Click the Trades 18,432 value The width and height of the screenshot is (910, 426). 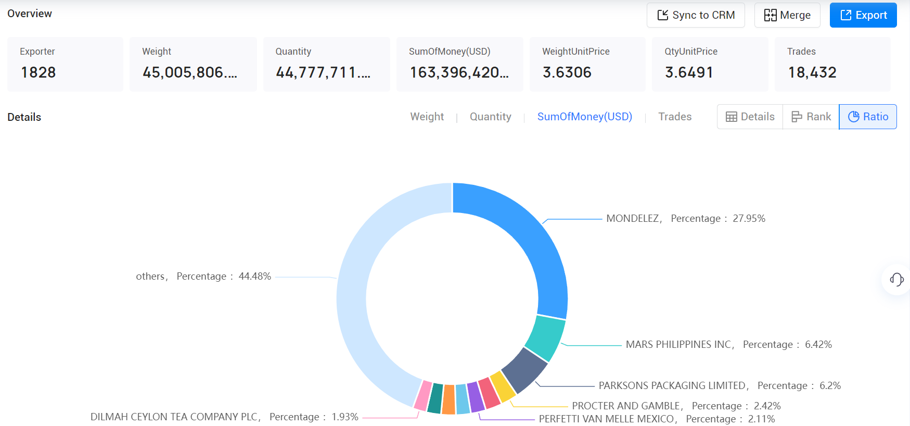coord(812,72)
